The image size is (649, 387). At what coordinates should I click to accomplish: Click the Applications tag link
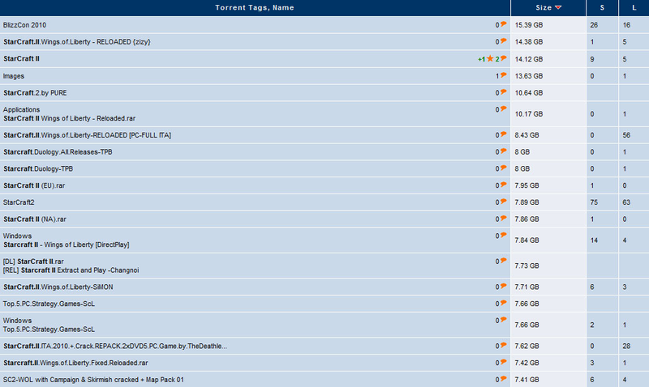[x=22, y=109]
